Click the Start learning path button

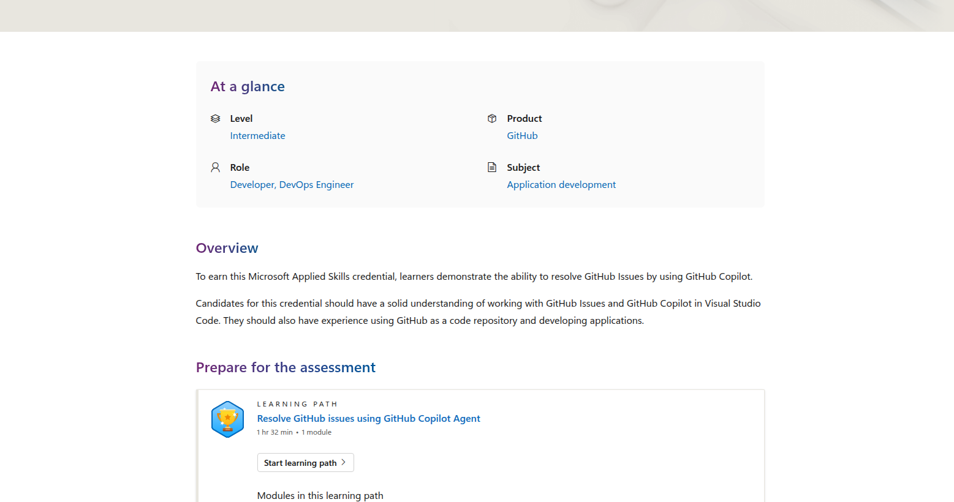pyautogui.click(x=305, y=463)
